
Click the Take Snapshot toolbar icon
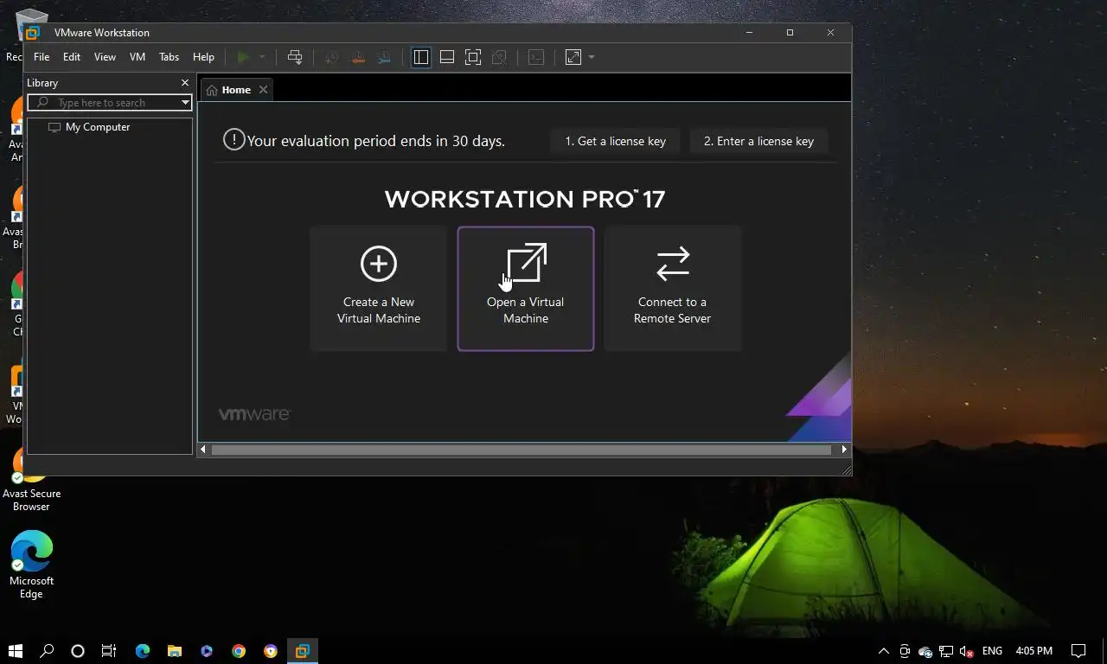331,57
